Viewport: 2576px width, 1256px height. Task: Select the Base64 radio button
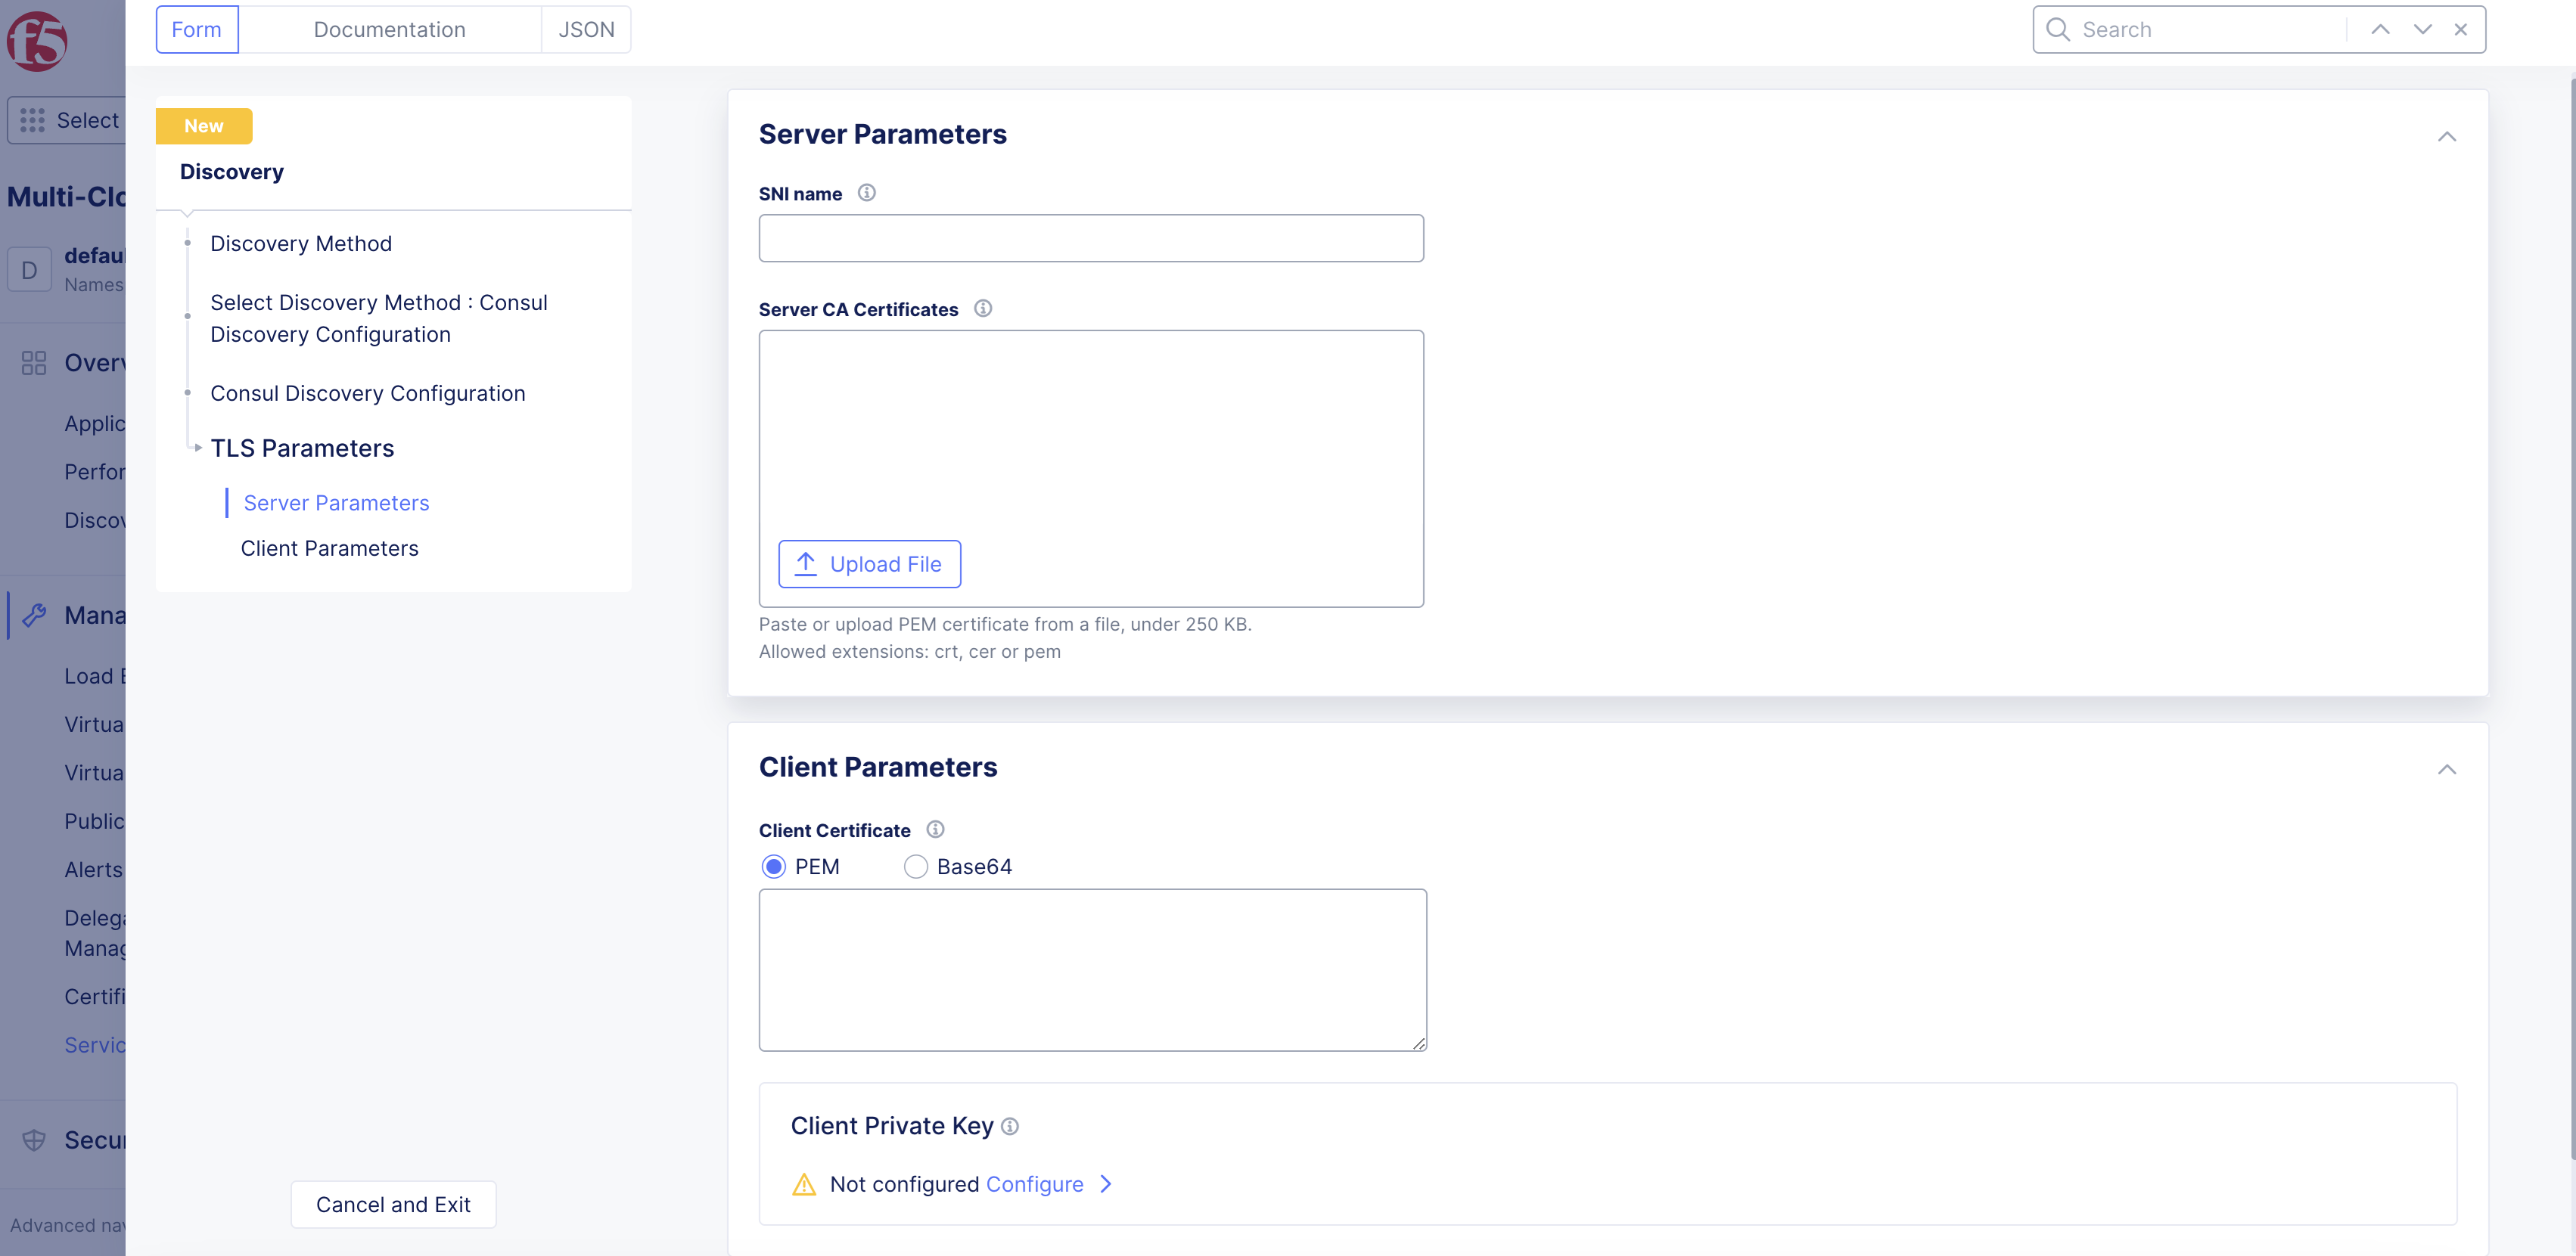tap(915, 867)
